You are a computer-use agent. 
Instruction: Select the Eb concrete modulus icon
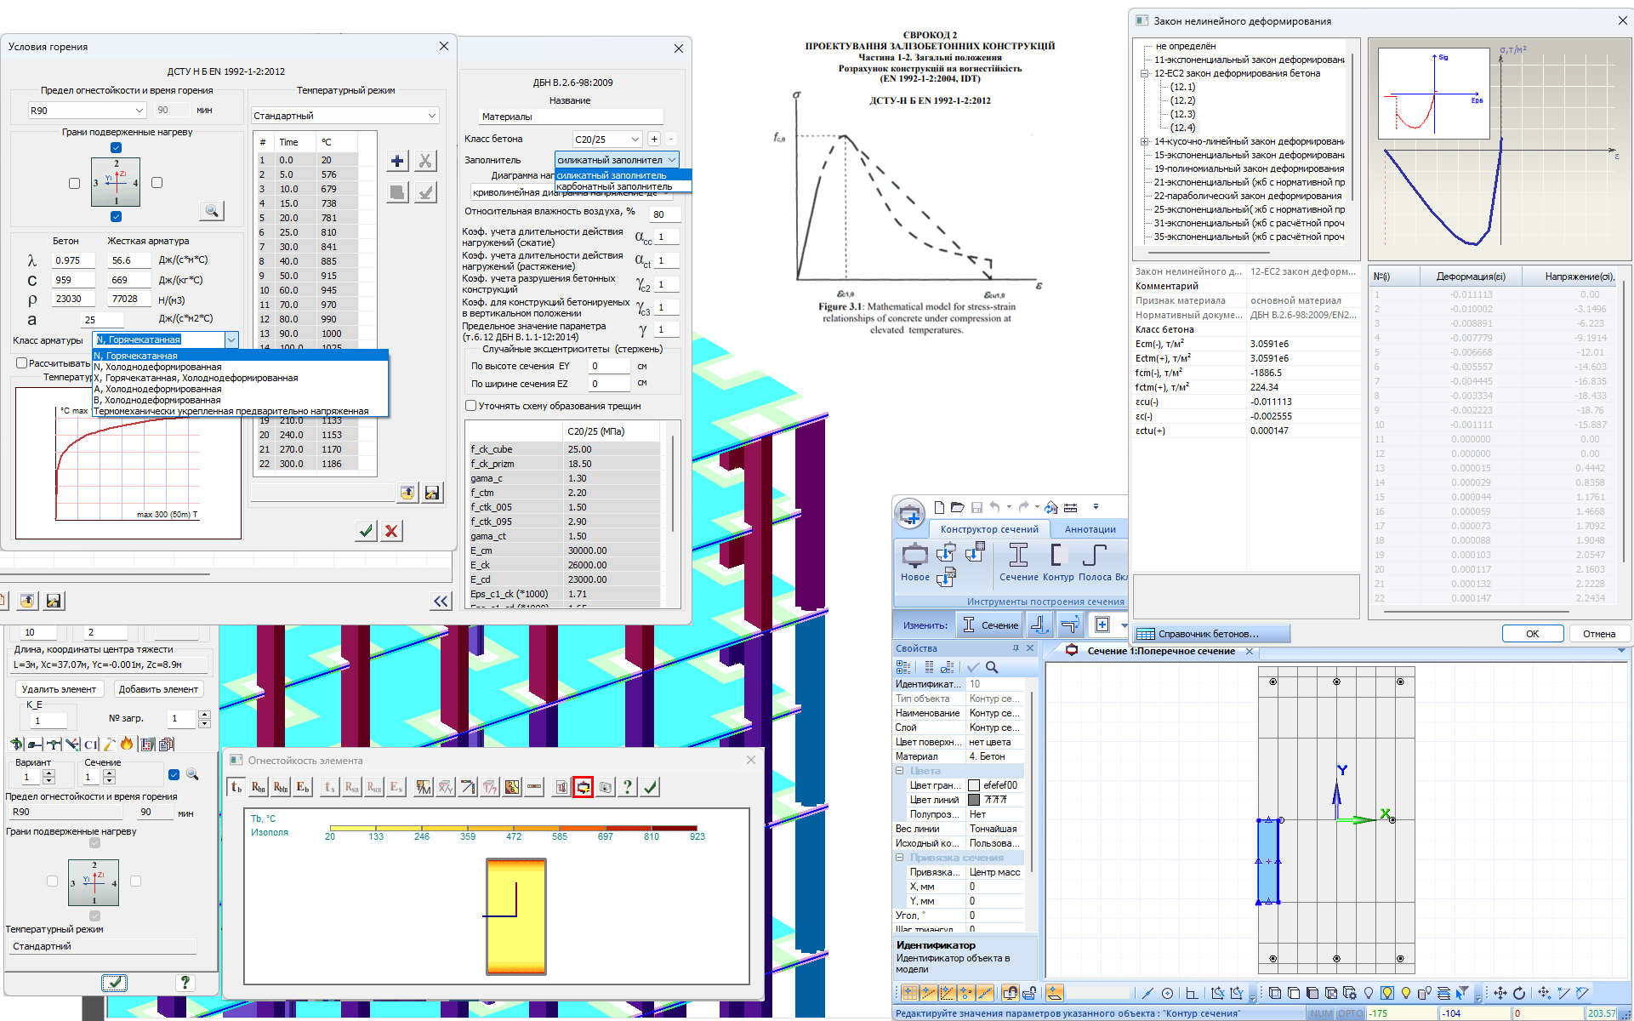pyautogui.click(x=303, y=787)
